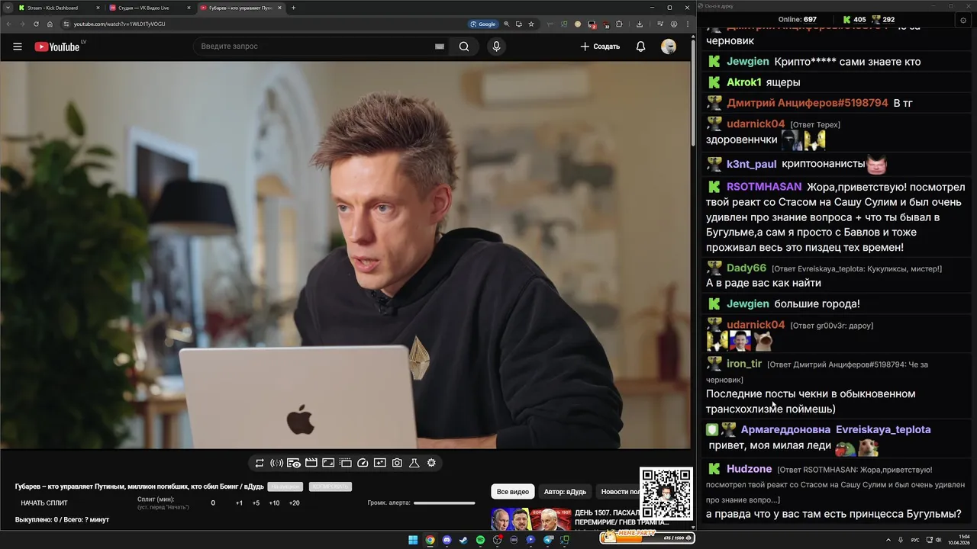Open the browser zoom magnifier icon
The image size is (977, 549).
pos(507,24)
